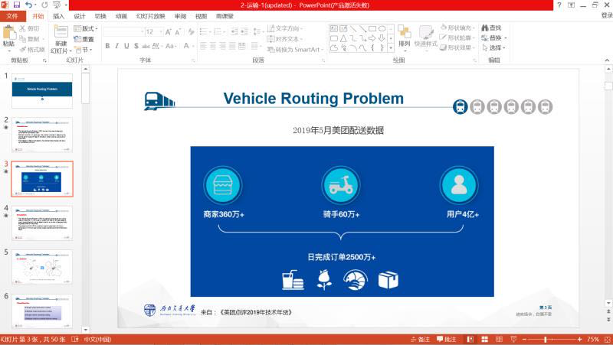Image resolution: width=613 pixels, height=345 pixels.
Task: Click Align Text (对齐文本) button
Action: [x=284, y=39]
